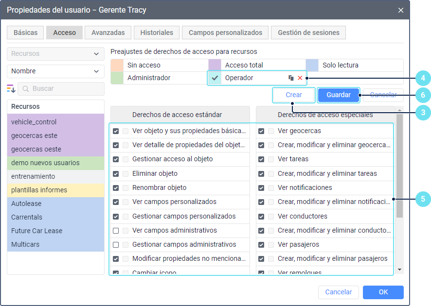
Task: Open the Recursos dropdown
Action: pyautogui.click(x=55, y=54)
